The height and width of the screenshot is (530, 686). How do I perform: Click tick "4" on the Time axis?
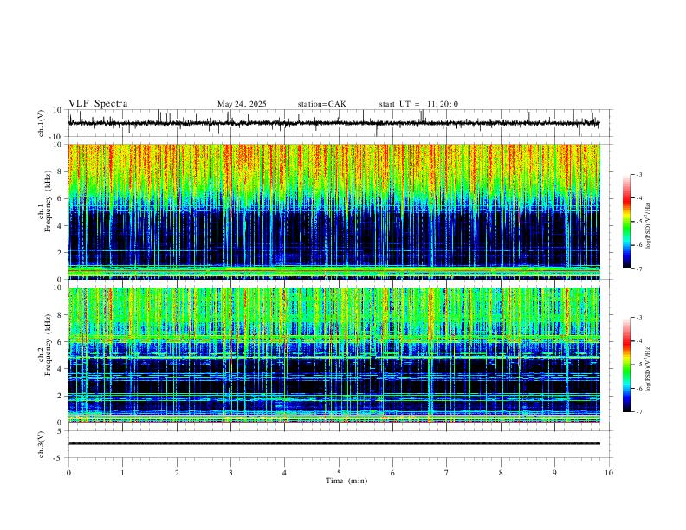(285, 473)
